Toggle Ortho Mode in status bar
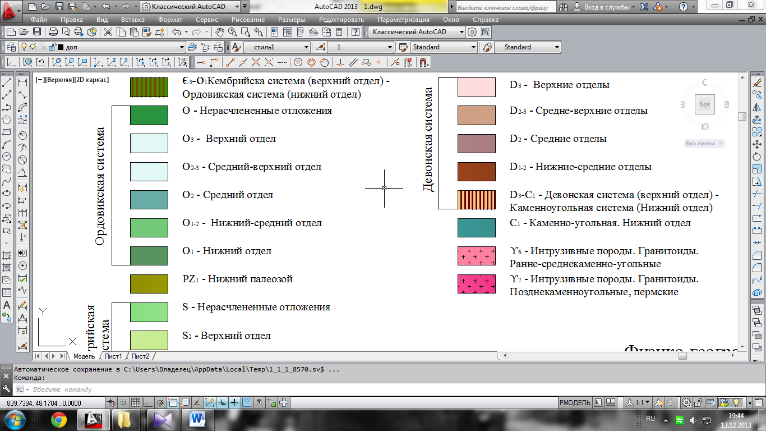The image size is (766, 431). coord(147,402)
